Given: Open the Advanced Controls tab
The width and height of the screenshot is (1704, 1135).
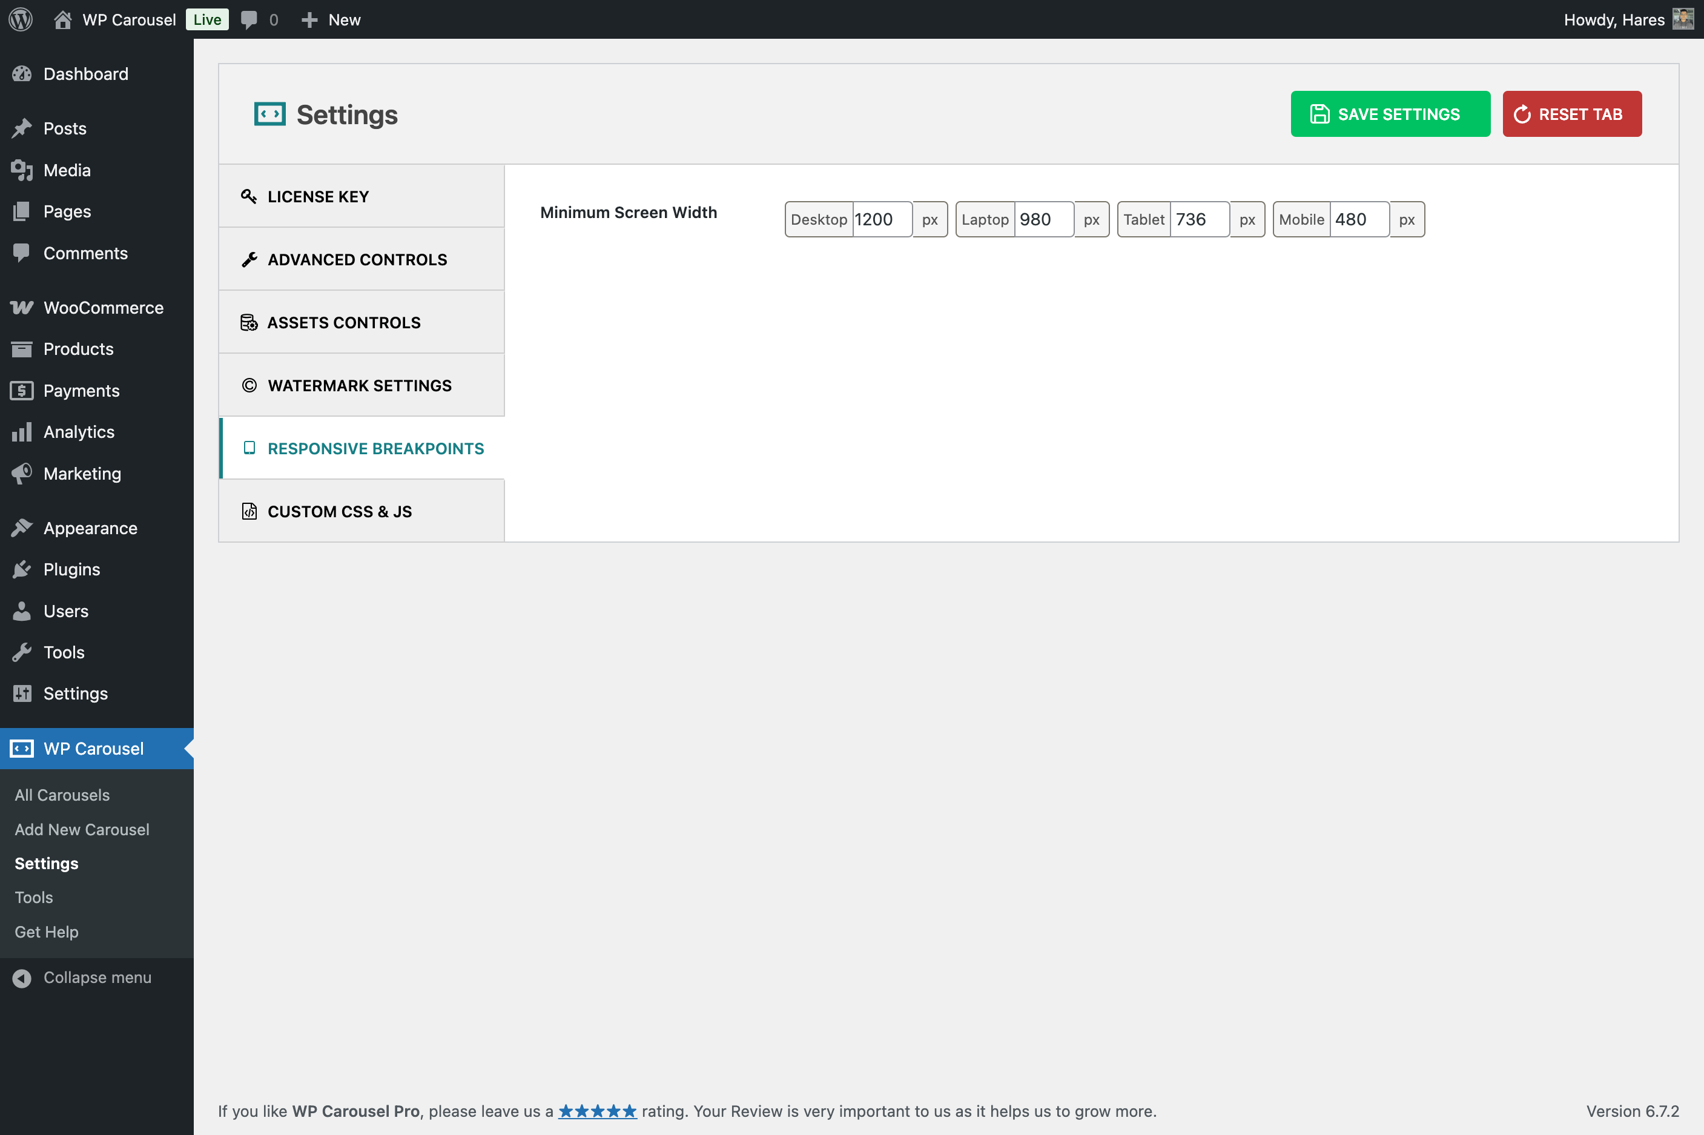Looking at the screenshot, I should 362,259.
